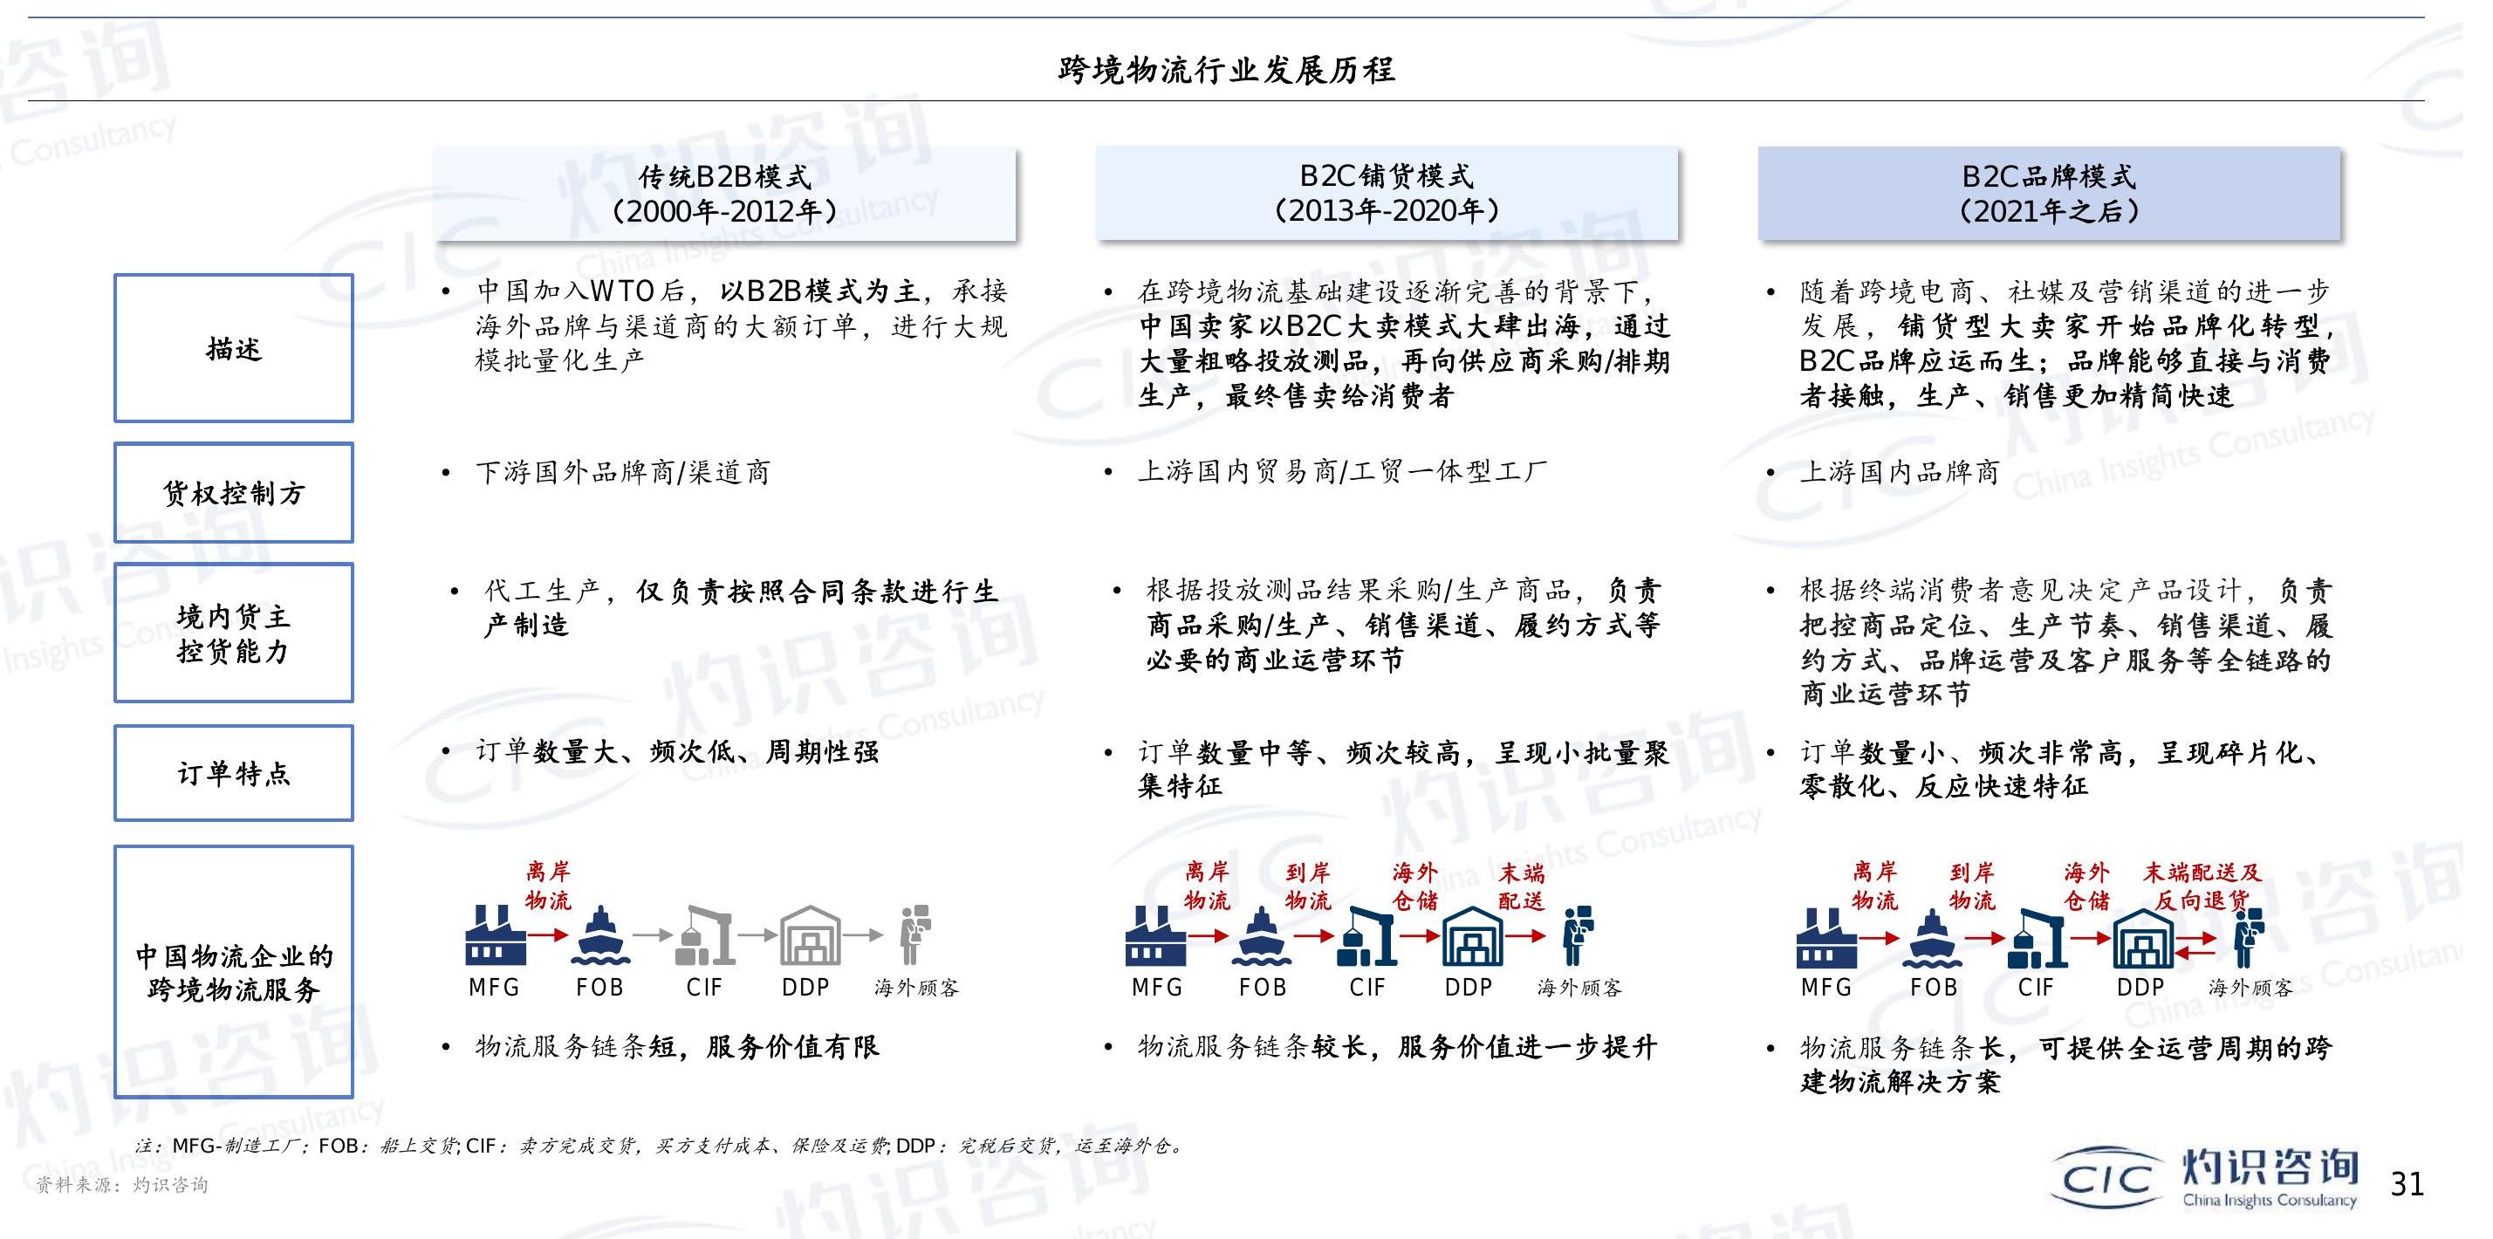Viewport: 2493px width, 1239px height.
Task: Click the title 跨境物流行业发展历程
Action: [x=1225, y=71]
